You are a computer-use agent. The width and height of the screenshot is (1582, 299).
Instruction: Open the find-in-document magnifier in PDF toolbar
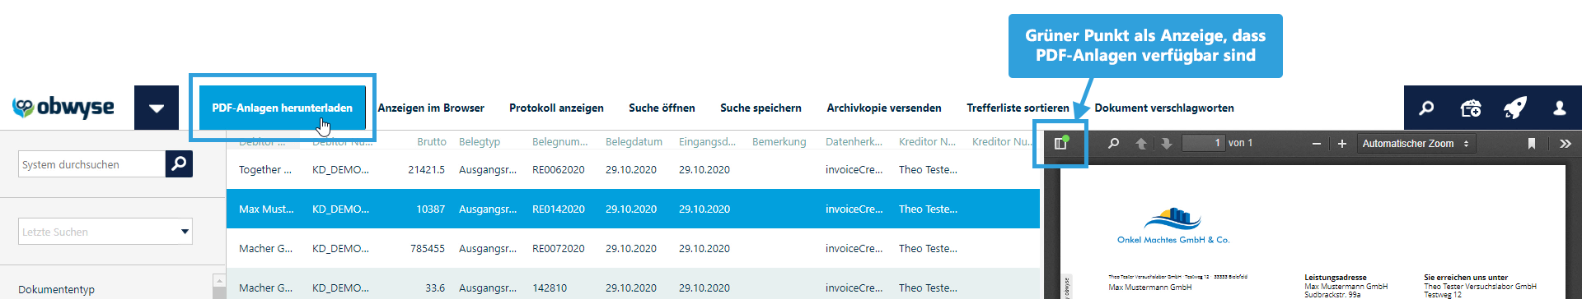pyautogui.click(x=1114, y=143)
